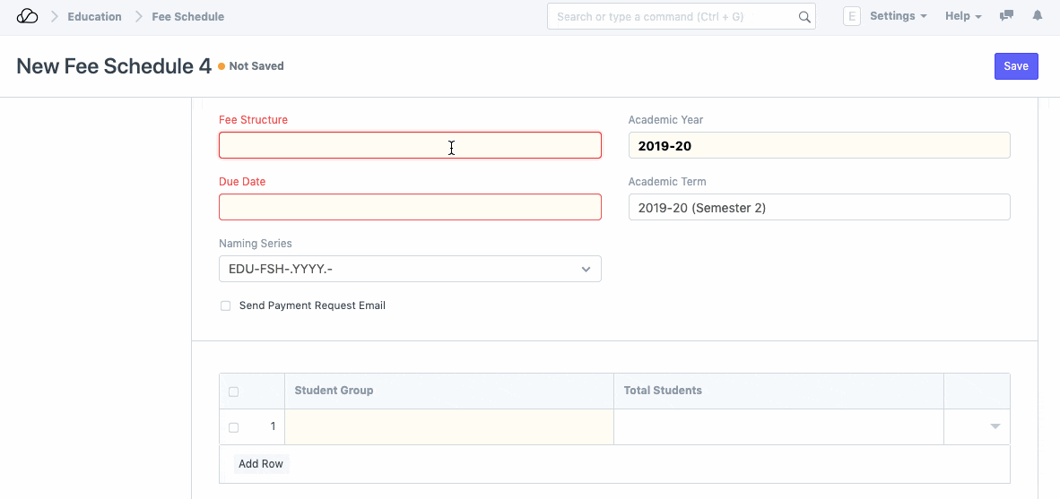Click the ERPNext cloud home logo

pyautogui.click(x=28, y=16)
